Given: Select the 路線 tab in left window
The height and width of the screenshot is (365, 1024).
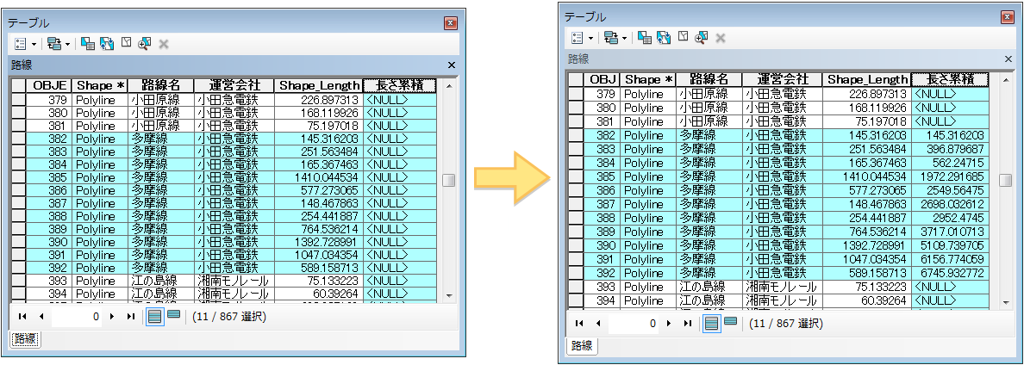Looking at the screenshot, I should coord(24,339).
